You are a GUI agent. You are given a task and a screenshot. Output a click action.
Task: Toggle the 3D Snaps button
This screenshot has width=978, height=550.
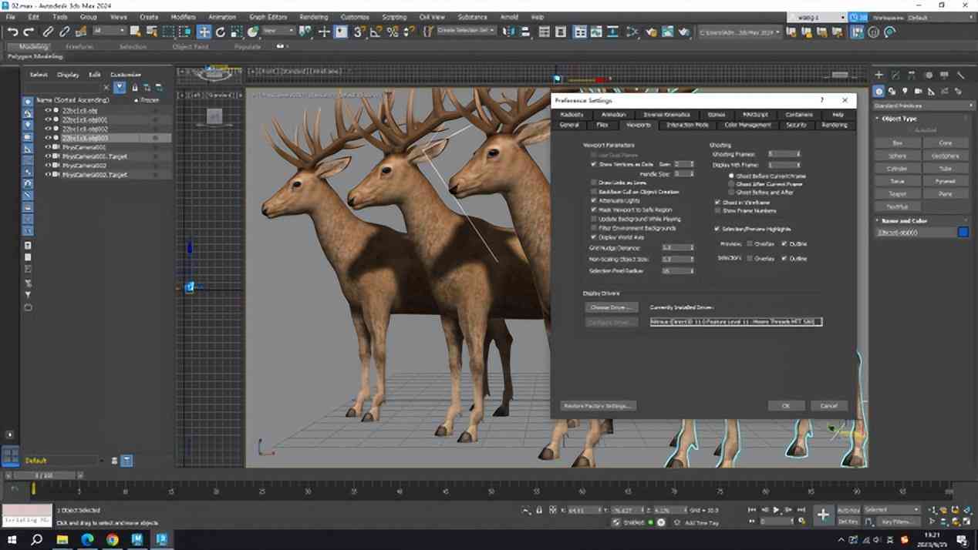pos(359,32)
